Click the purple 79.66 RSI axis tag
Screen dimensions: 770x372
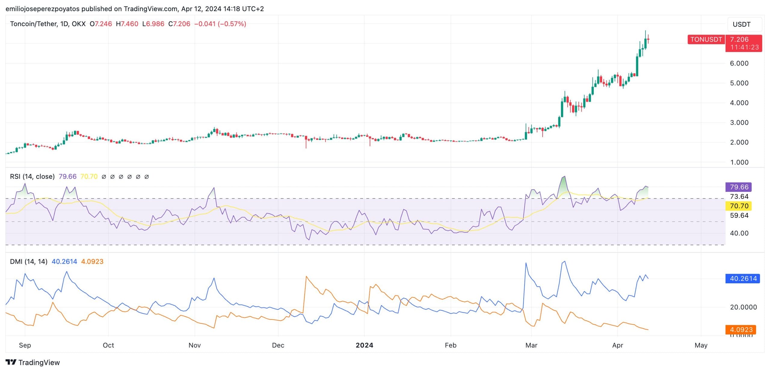point(738,187)
